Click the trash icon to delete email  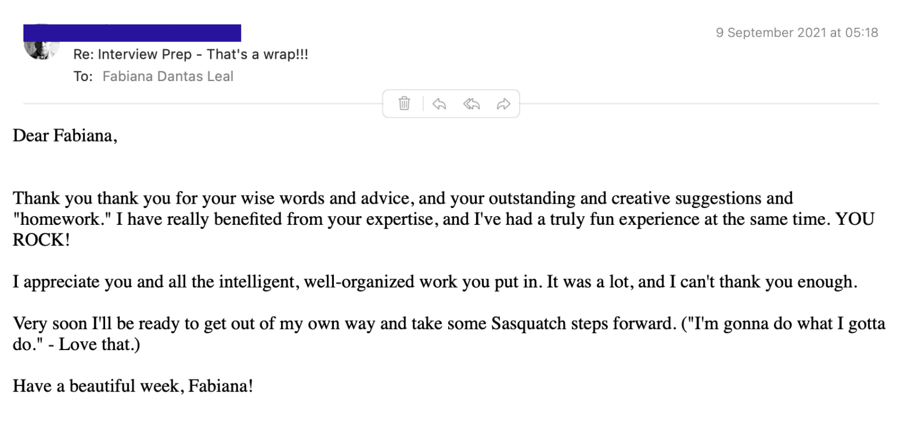tap(404, 103)
